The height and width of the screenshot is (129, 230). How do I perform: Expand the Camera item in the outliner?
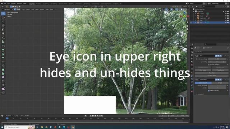click(196, 14)
